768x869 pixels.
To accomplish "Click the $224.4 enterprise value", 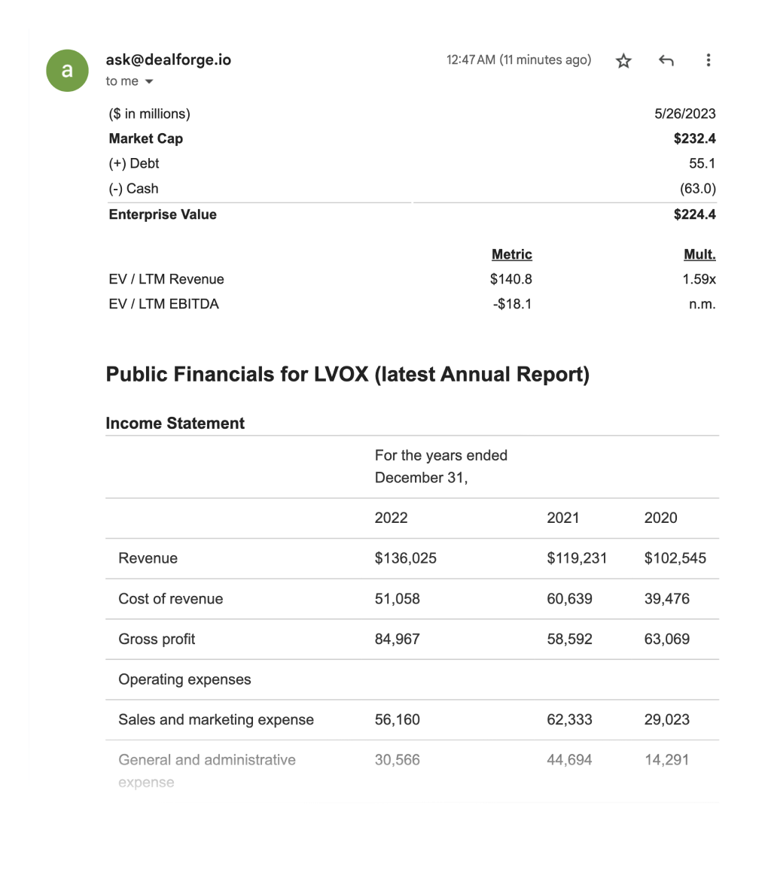I will point(695,214).
